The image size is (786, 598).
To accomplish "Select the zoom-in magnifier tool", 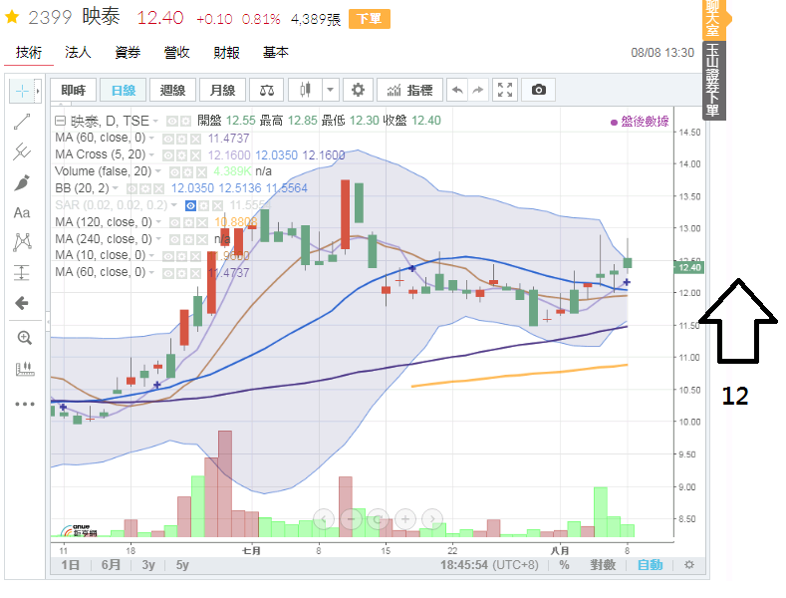I will click(24, 338).
